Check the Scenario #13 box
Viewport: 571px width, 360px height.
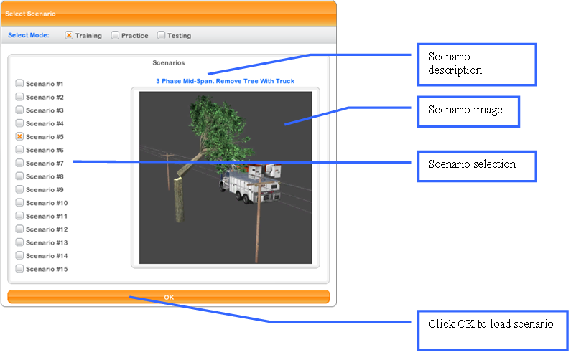pos(19,242)
